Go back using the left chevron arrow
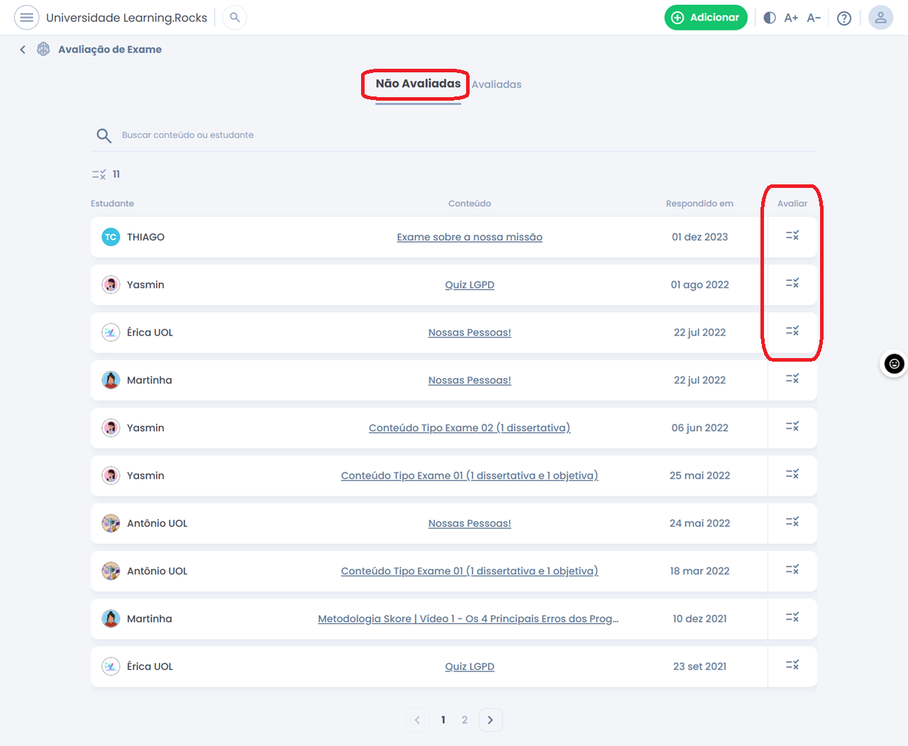This screenshot has height=746, width=908. tap(23, 50)
